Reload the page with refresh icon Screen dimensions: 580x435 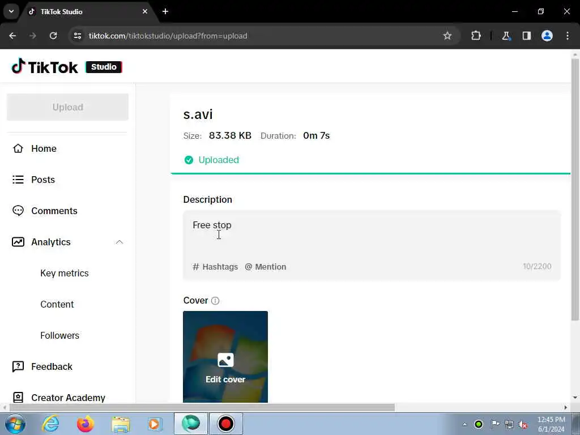click(x=53, y=36)
